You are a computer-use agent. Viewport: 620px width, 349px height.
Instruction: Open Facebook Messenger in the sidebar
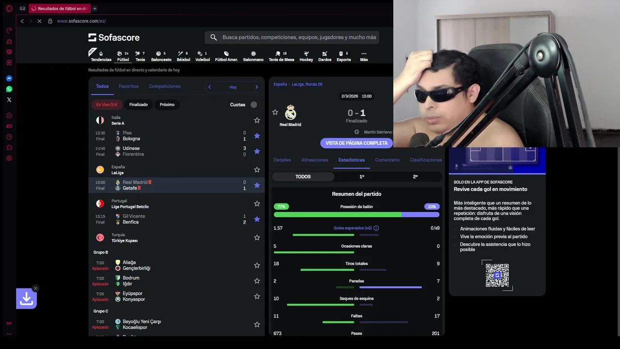(9, 79)
